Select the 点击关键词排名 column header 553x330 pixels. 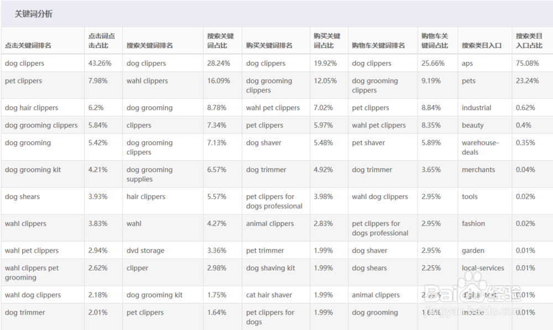28,45
